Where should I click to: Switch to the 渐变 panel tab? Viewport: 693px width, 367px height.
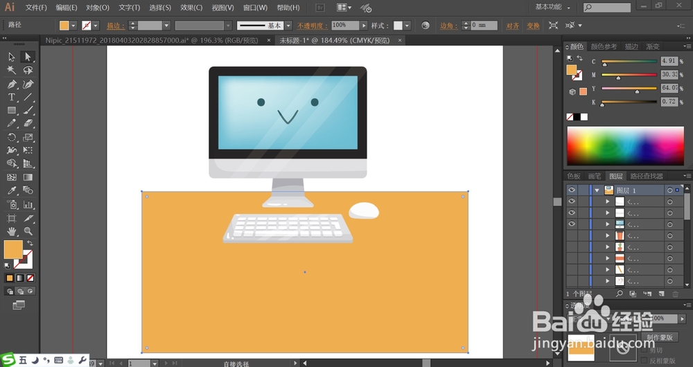coord(653,46)
